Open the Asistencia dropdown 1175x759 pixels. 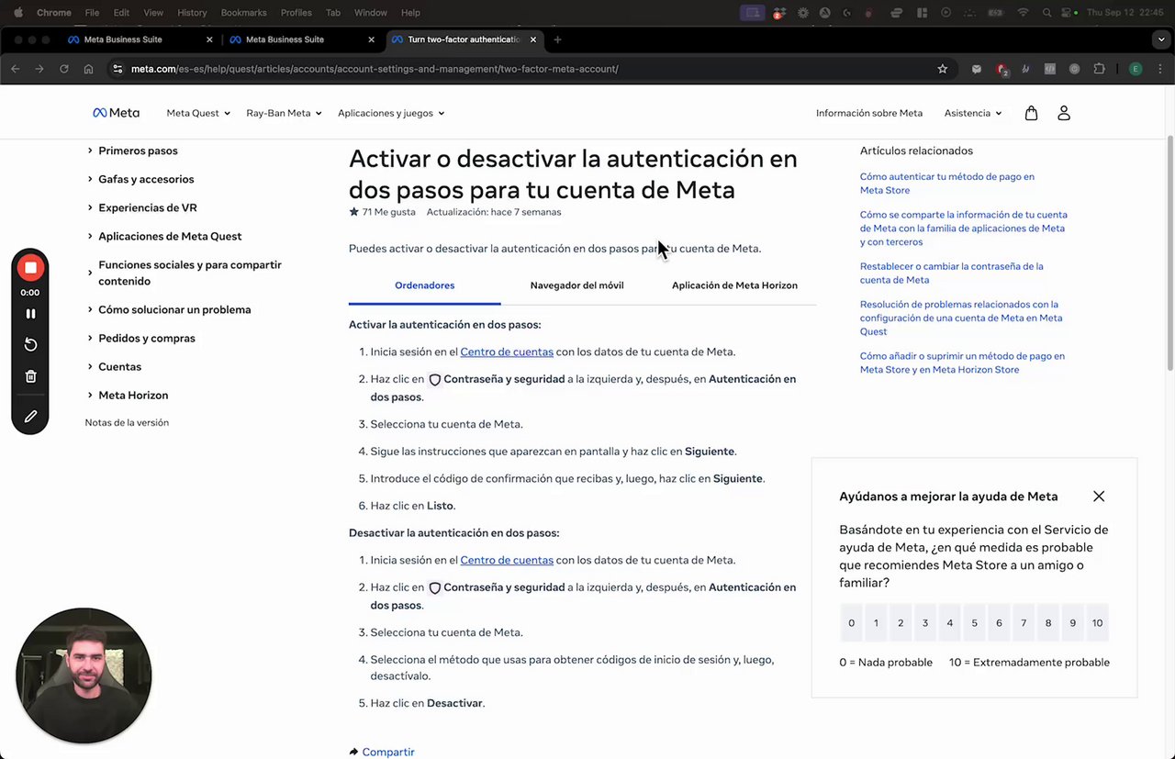click(x=973, y=113)
